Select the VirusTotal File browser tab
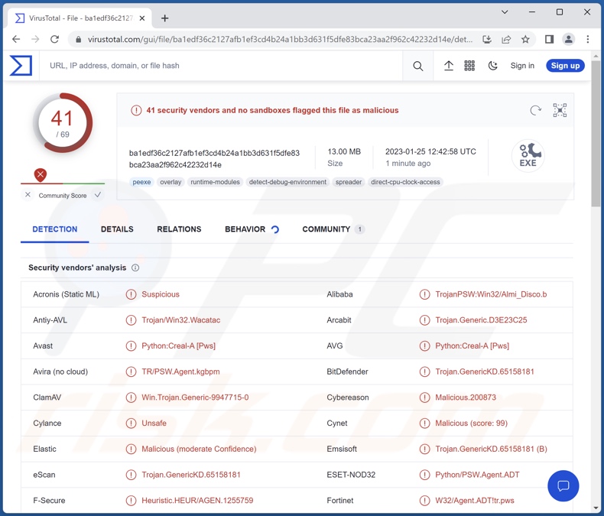 [x=80, y=18]
